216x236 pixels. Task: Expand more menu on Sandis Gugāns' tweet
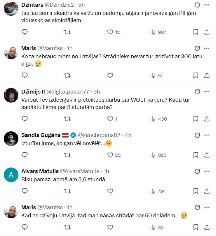[x=207, y=135]
